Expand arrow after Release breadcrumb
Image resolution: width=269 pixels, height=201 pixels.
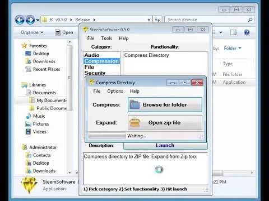pos(94,20)
